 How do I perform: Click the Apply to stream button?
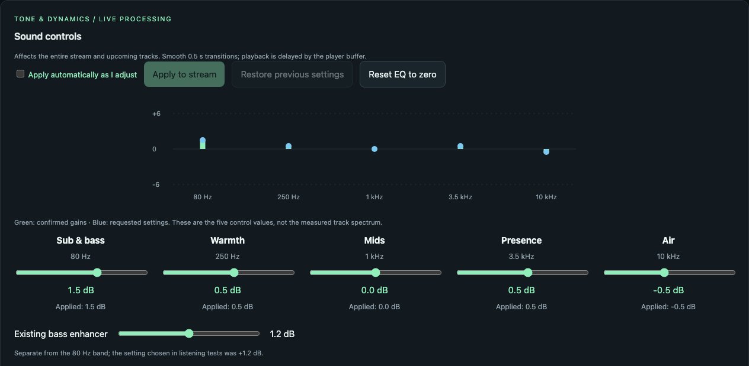tap(184, 75)
